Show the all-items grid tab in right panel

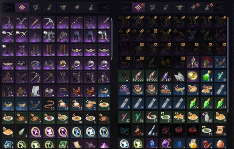coord(138,8)
